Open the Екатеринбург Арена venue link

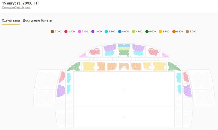[16, 7]
